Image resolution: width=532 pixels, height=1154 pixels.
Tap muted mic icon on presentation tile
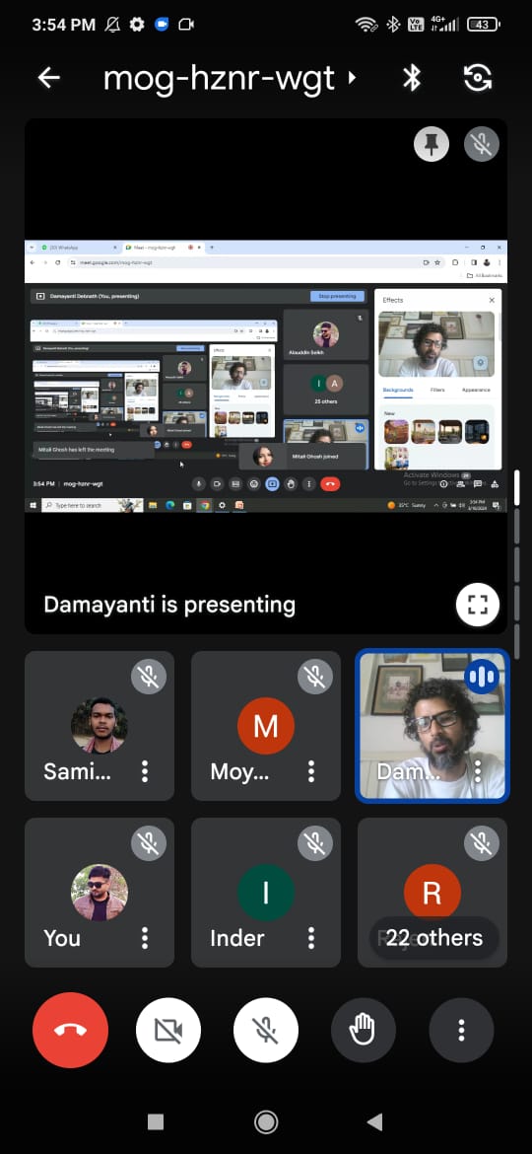[x=482, y=144]
